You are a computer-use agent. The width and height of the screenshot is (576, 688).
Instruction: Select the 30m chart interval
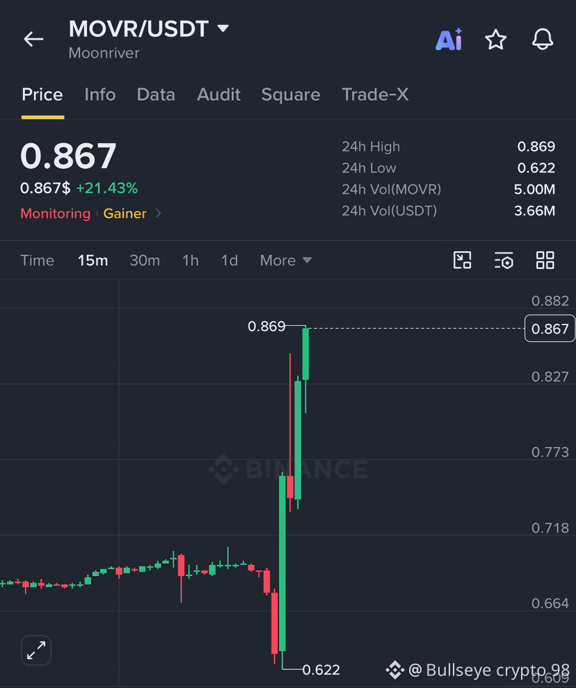pyautogui.click(x=145, y=260)
